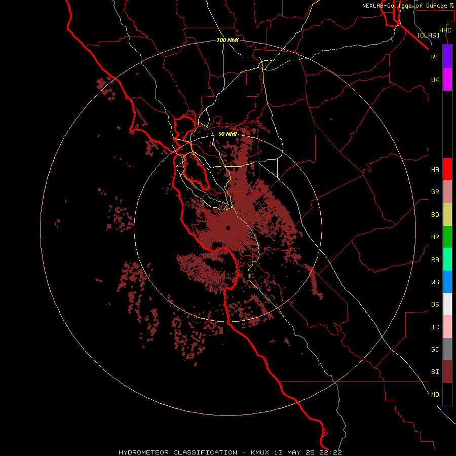Click the RA light green legend swatch
The image size is (456, 456).
coord(447,259)
